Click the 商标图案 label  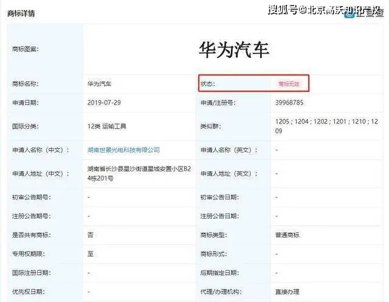pos(26,49)
